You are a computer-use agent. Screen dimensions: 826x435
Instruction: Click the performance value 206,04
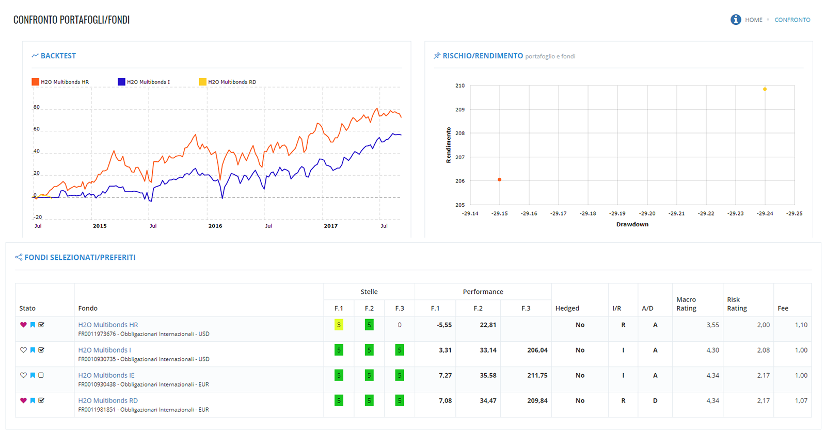[537, 350]
